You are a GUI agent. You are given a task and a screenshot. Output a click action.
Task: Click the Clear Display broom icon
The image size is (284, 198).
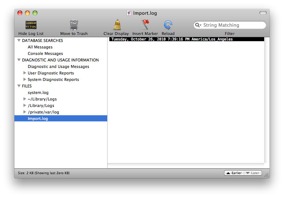click(117, 25)
